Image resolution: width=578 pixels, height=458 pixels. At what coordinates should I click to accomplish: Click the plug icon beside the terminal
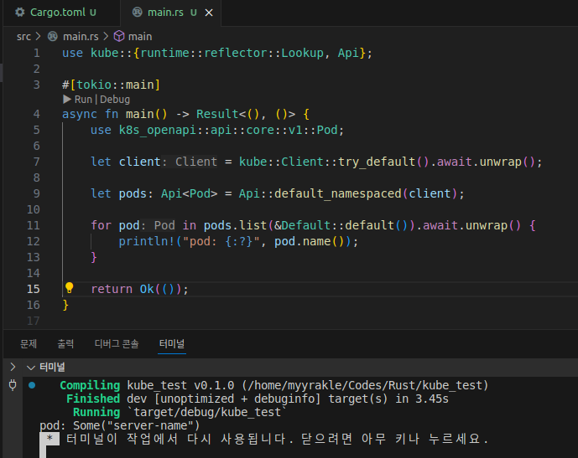pyautogui.click(x=13, y=385)
